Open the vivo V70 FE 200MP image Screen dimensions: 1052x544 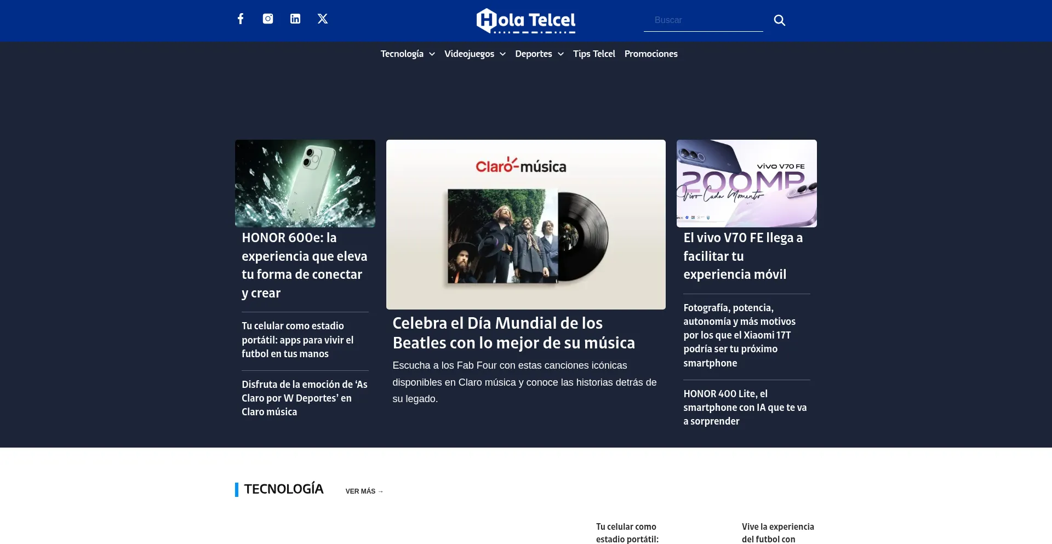pyautogui.click(x=747, y=184)
